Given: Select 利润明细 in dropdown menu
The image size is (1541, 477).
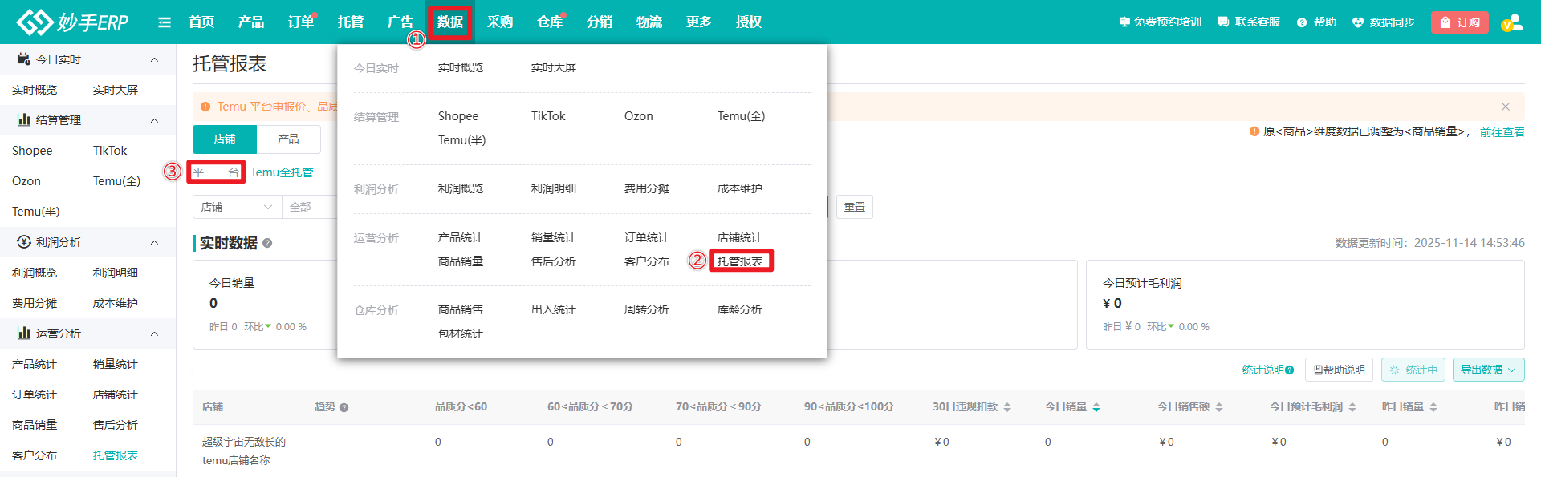Looking at the screenshot, I should [554, 188].
